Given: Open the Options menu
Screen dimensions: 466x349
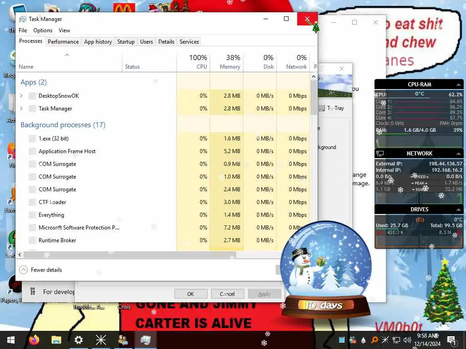Looking at the screenshot, I should (43, 30).
